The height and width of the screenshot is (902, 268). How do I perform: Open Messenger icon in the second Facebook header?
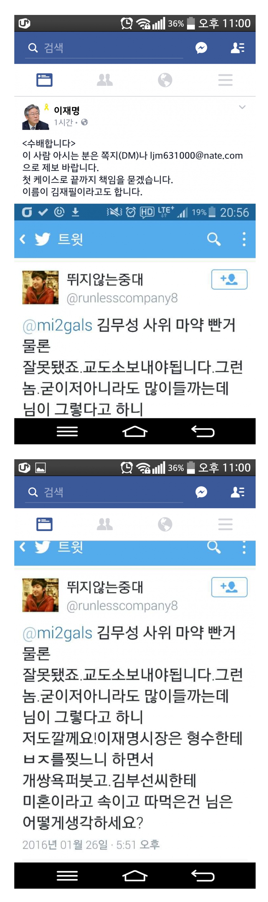point(201,492)
